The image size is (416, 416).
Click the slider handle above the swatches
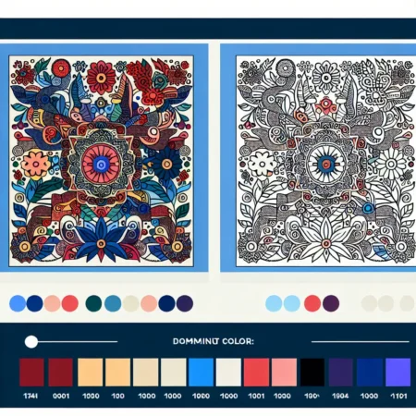click(31, 342)
